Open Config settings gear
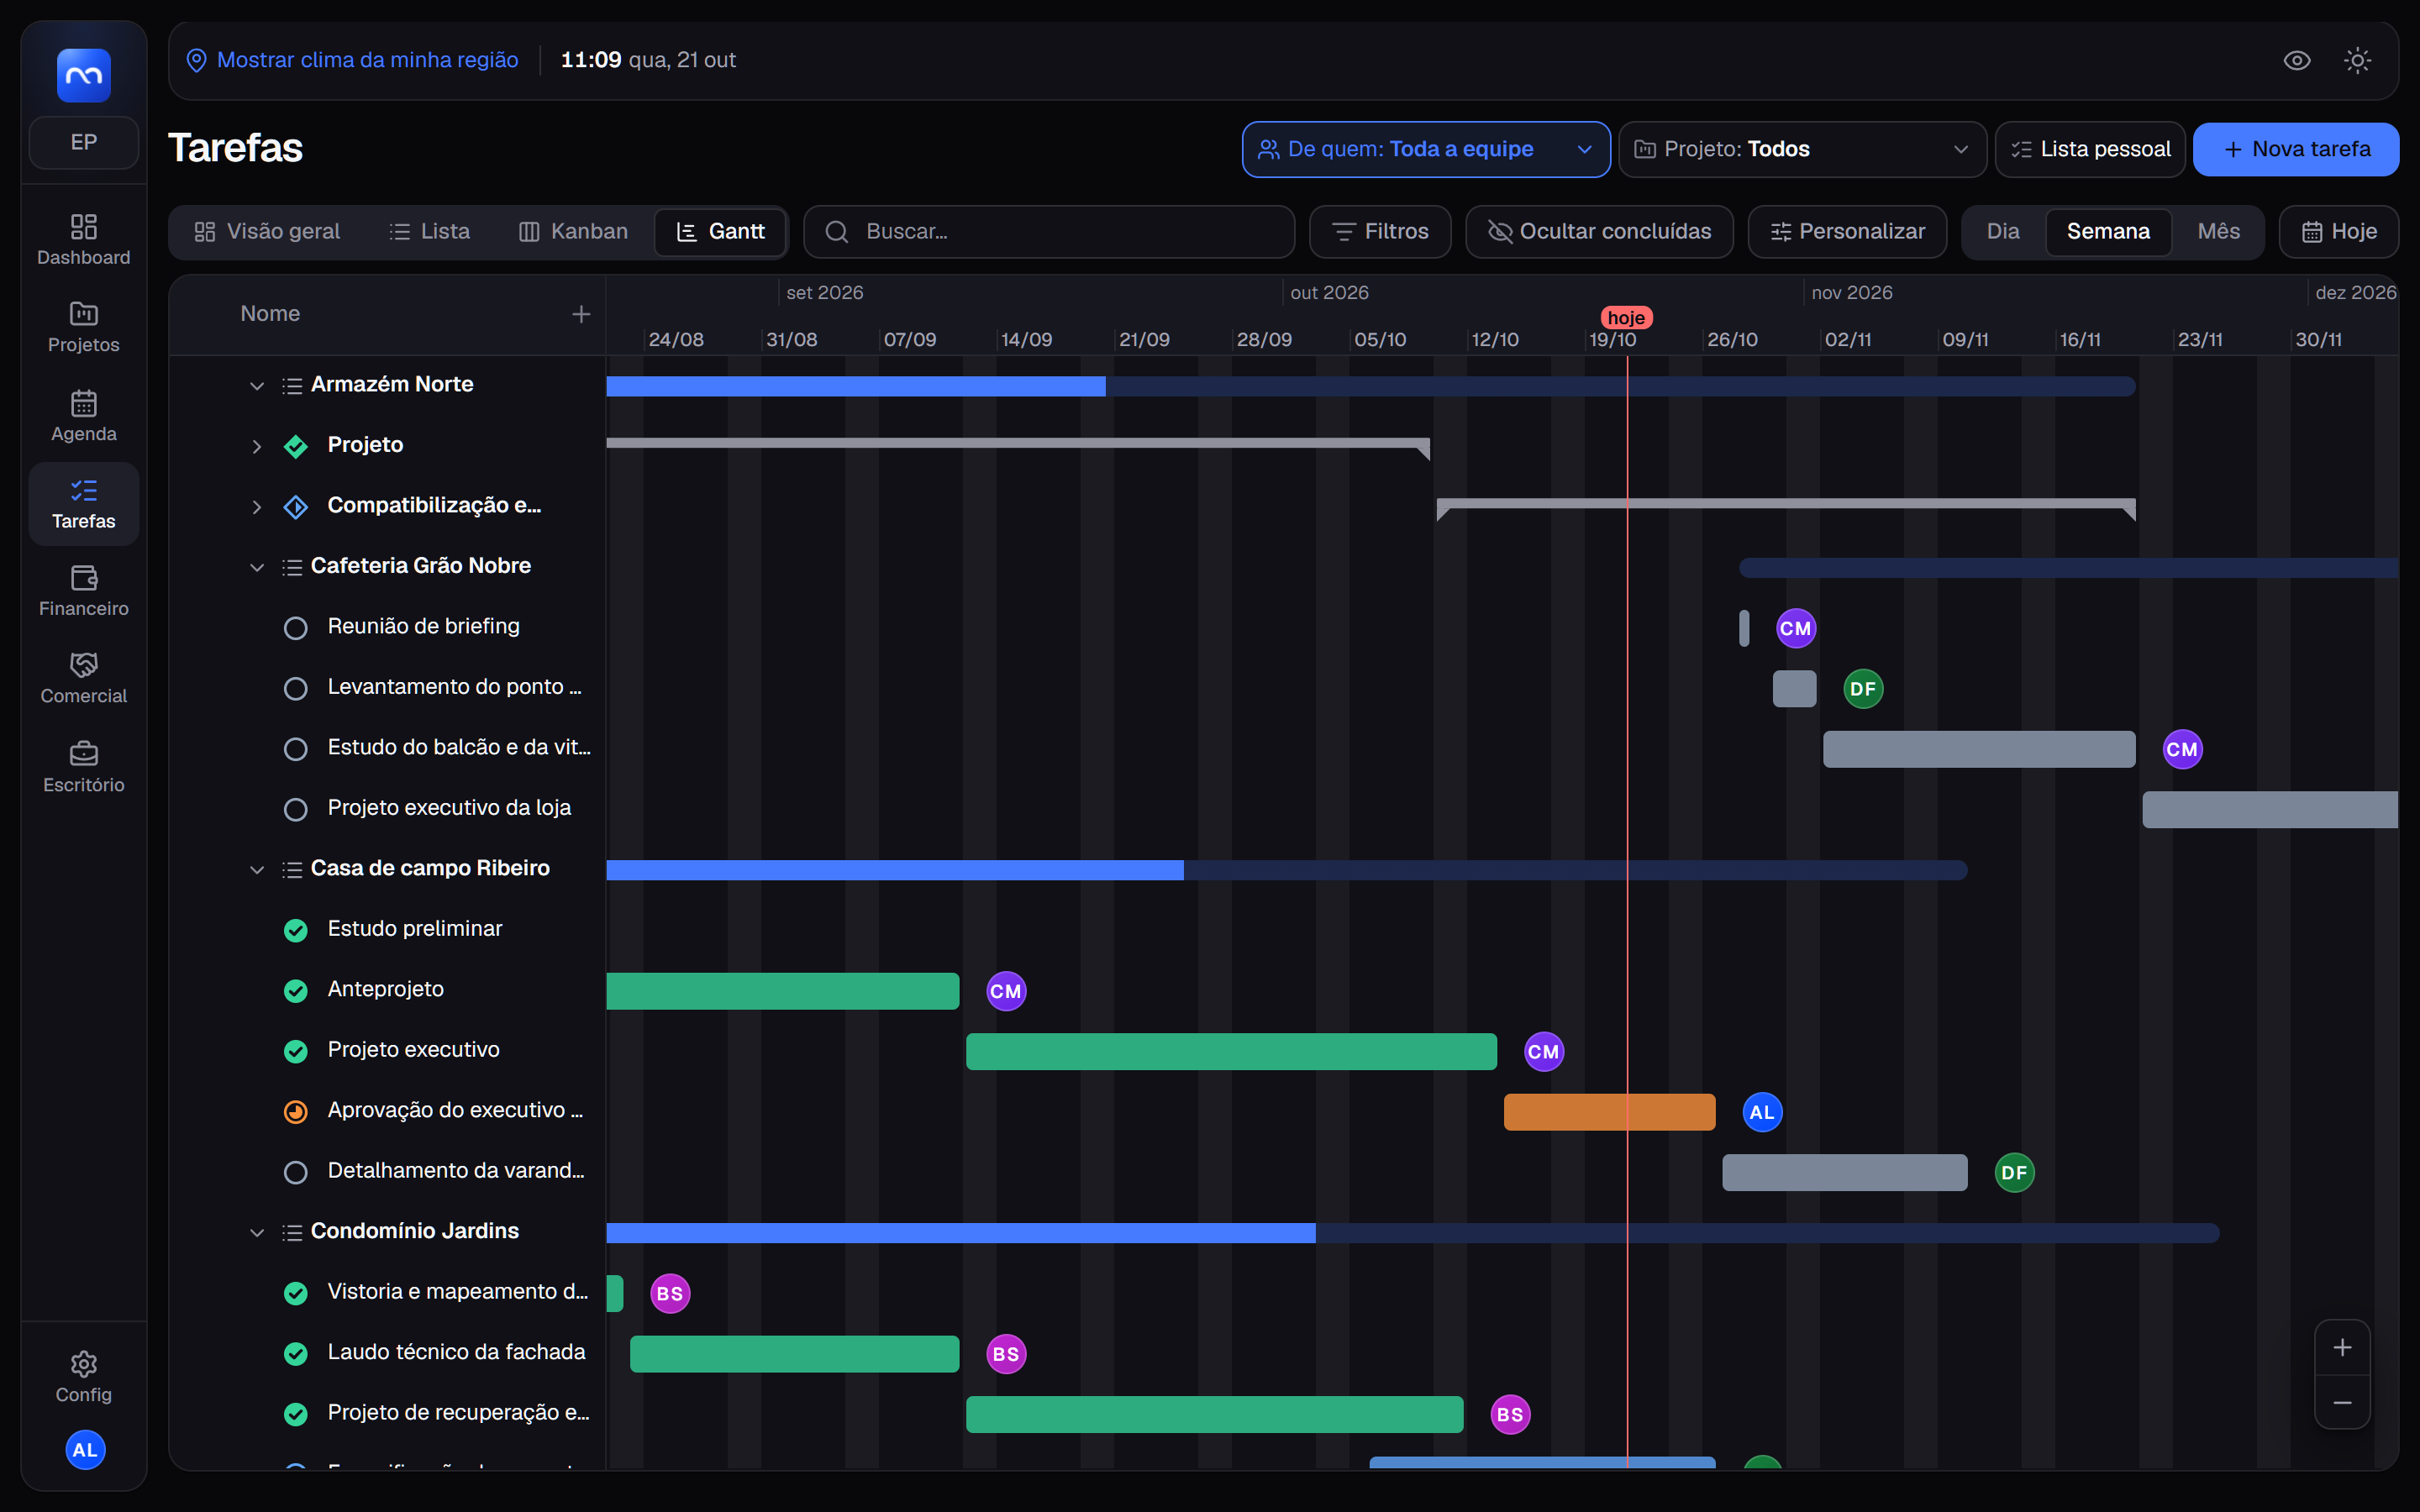Image resolution: width=2420 pixels, height=1512 pixels. [84, 1377]
